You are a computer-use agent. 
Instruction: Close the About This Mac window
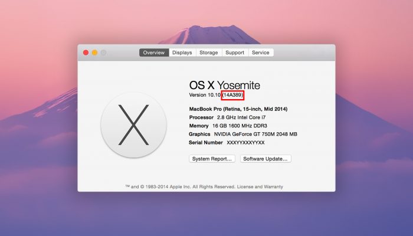86,53
